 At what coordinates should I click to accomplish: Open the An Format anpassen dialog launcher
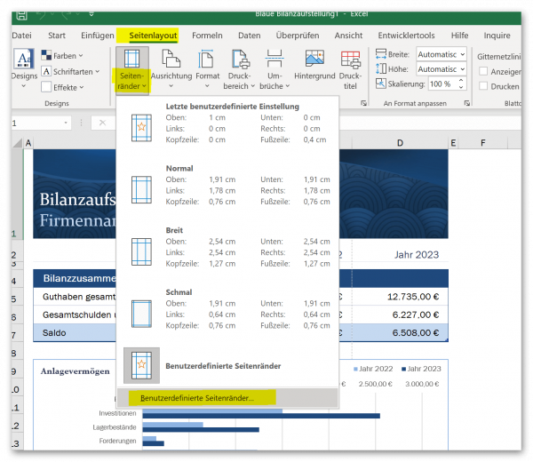point(466,103)
